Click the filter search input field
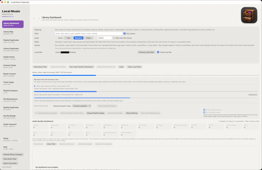This screenshot has height=170, width=262. pyautogui.click(x=89, y=33)
